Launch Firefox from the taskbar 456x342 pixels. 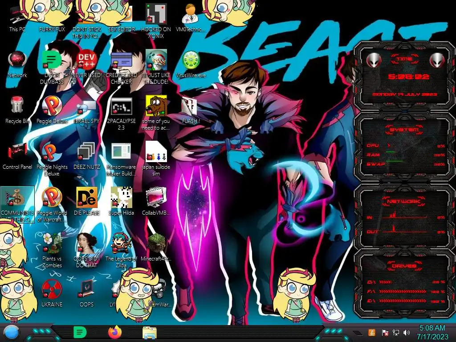pos(114,332)
